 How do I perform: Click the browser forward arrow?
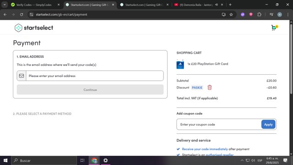coord(13,14)
